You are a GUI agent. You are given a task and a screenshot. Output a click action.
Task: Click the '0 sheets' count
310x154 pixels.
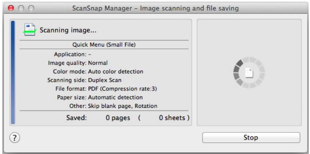pos(172,118)
